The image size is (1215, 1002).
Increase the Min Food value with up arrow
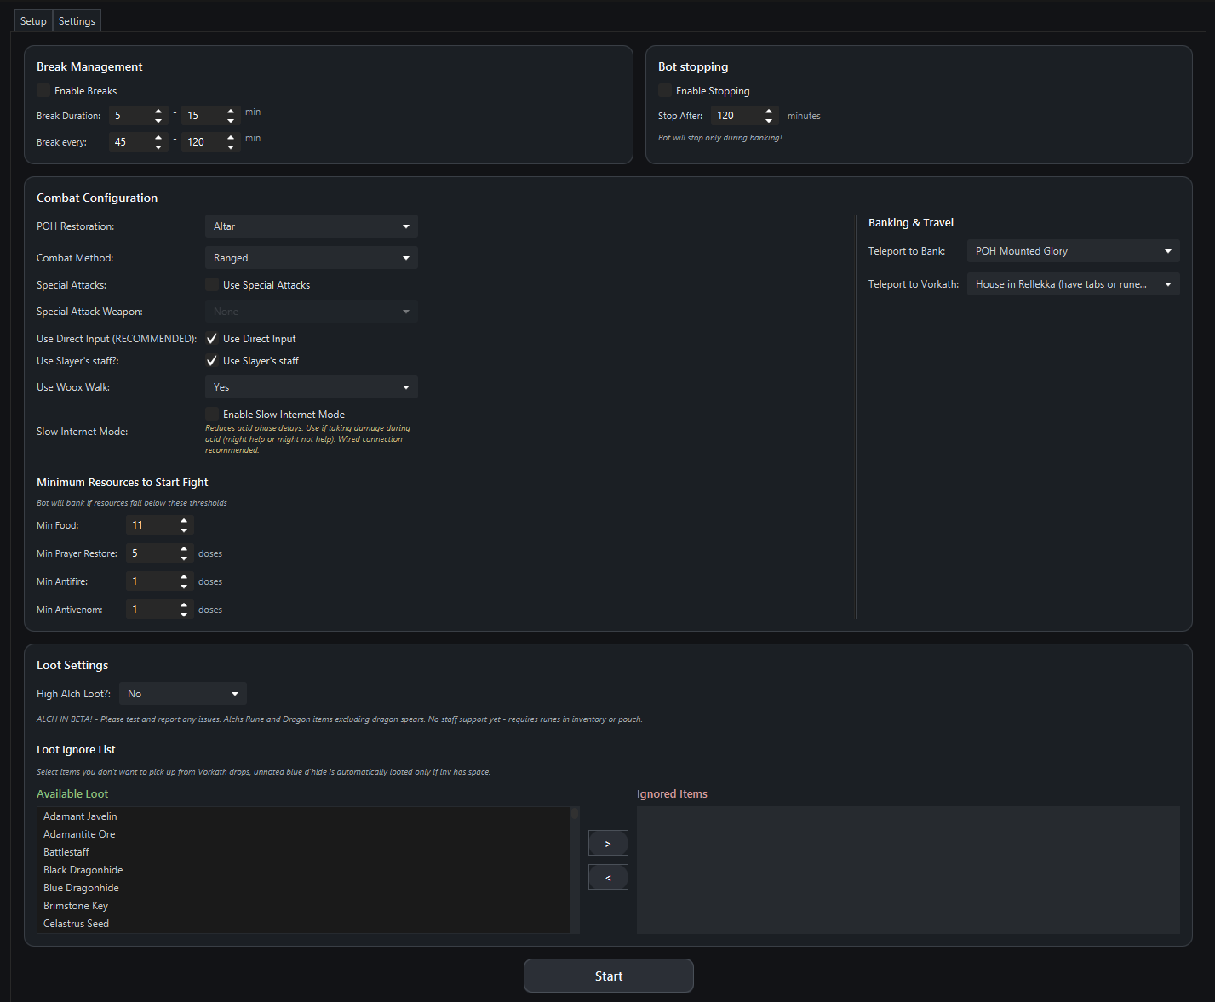click(184, 520)
